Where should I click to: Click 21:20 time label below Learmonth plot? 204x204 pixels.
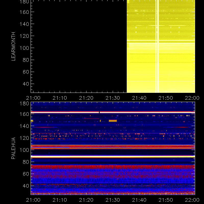(86, 98)
